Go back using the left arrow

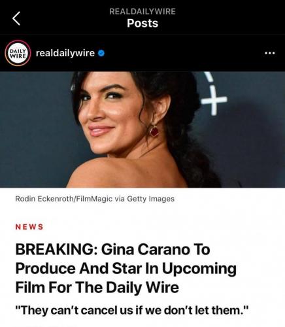pyautogui.click(x=16, y=18)
